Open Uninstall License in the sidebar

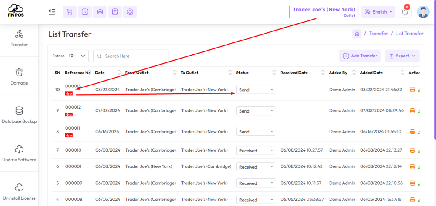click(x=19, y=191)
